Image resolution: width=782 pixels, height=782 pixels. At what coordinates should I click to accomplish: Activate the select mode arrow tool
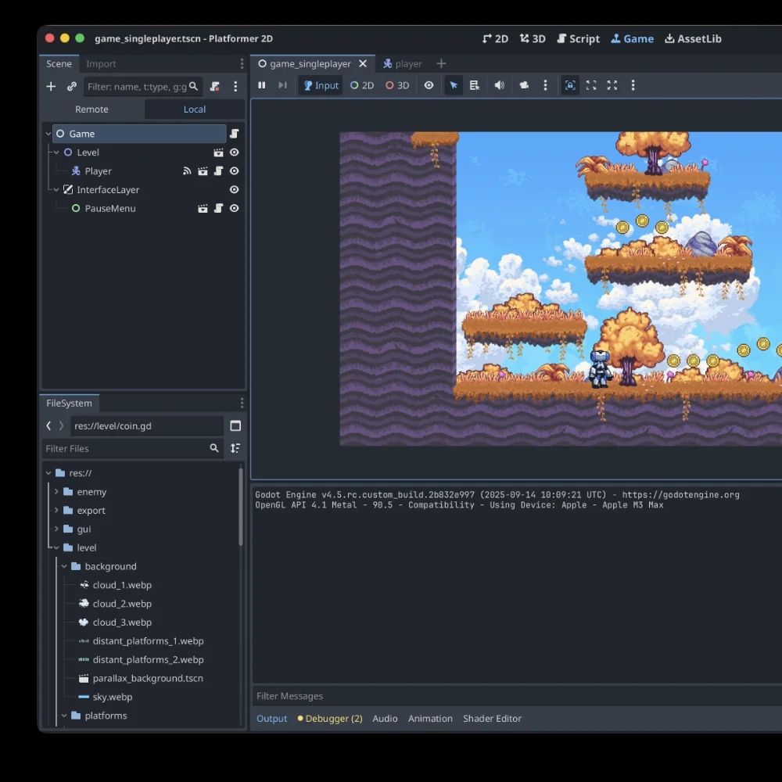[x=454, y=85]
